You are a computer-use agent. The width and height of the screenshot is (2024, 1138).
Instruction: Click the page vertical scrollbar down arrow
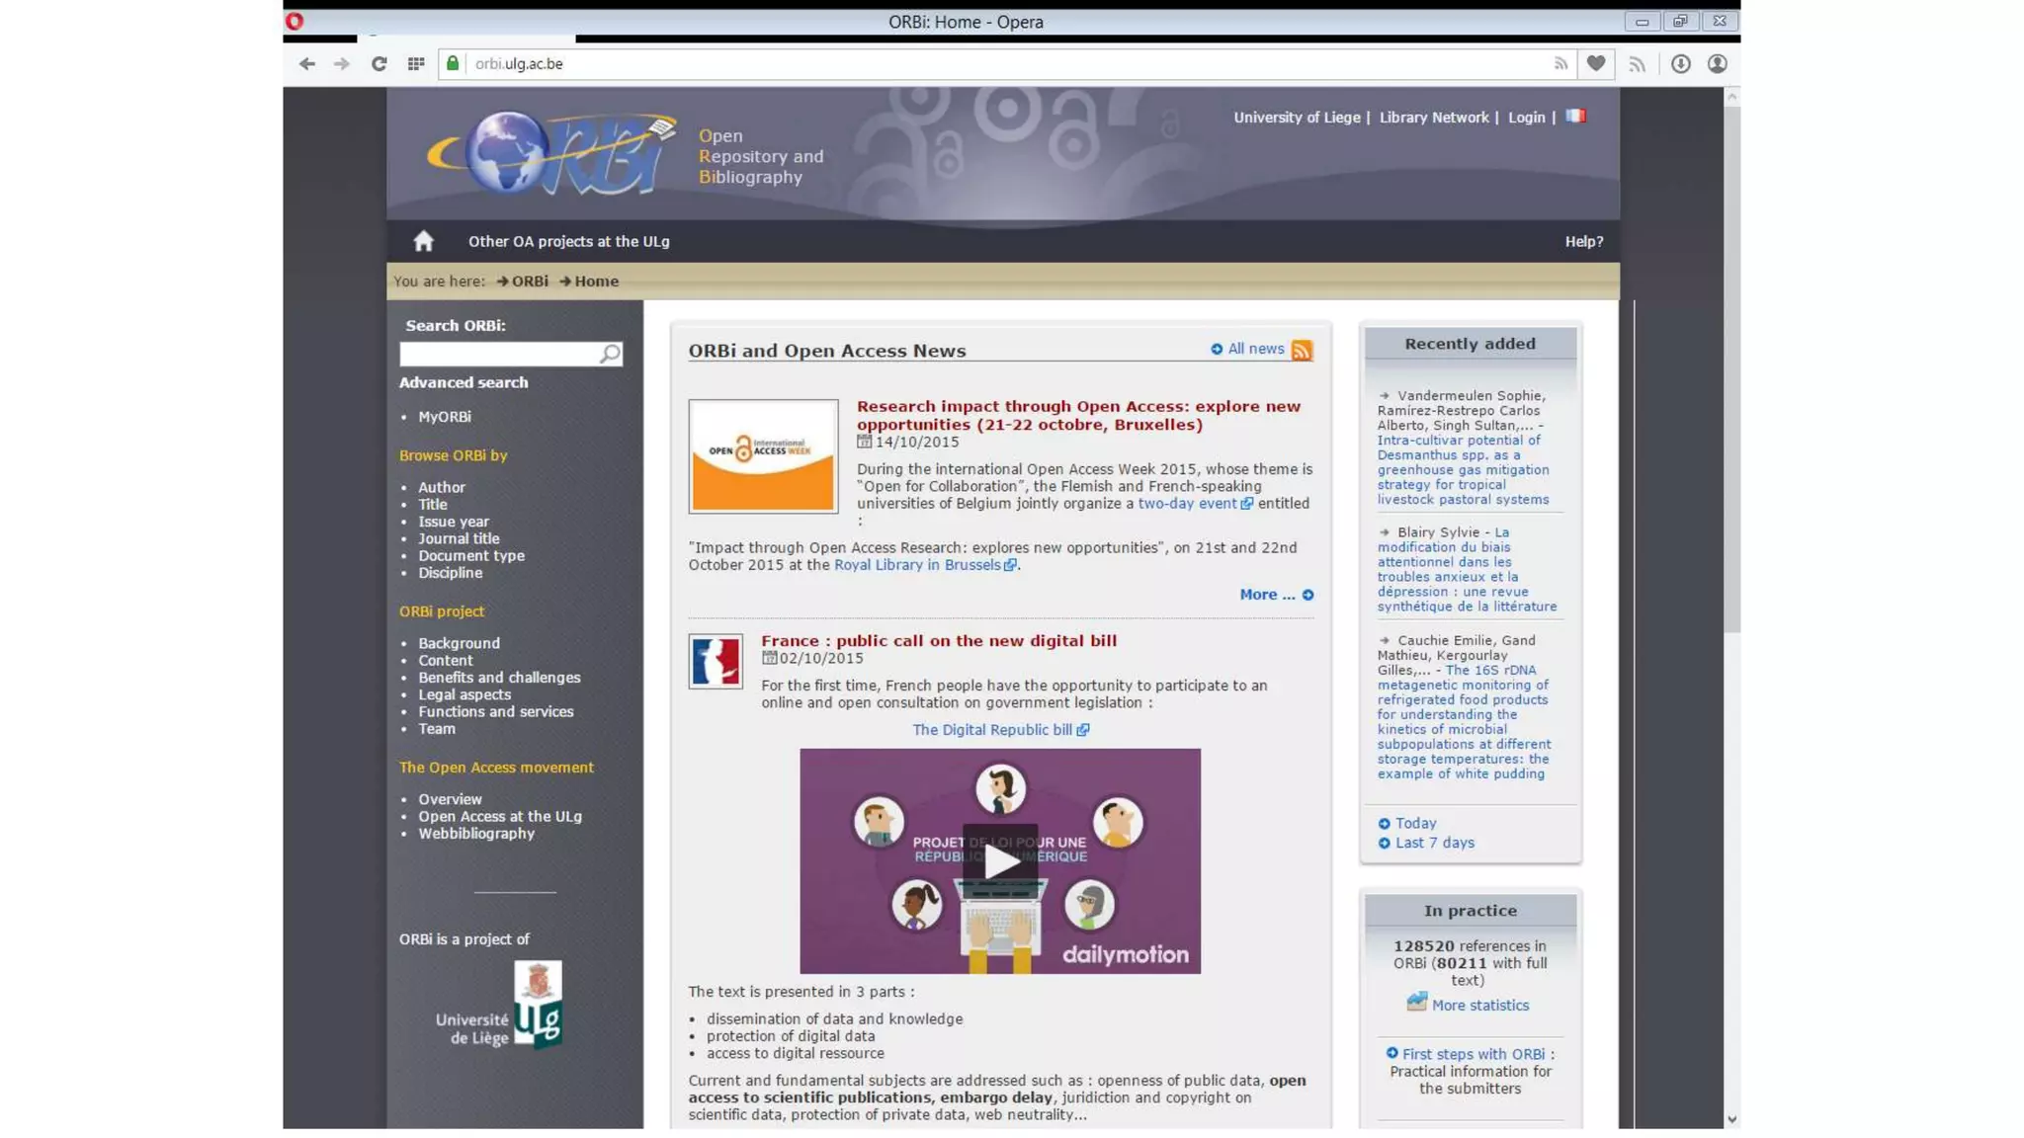[x=1731, y=1119]
